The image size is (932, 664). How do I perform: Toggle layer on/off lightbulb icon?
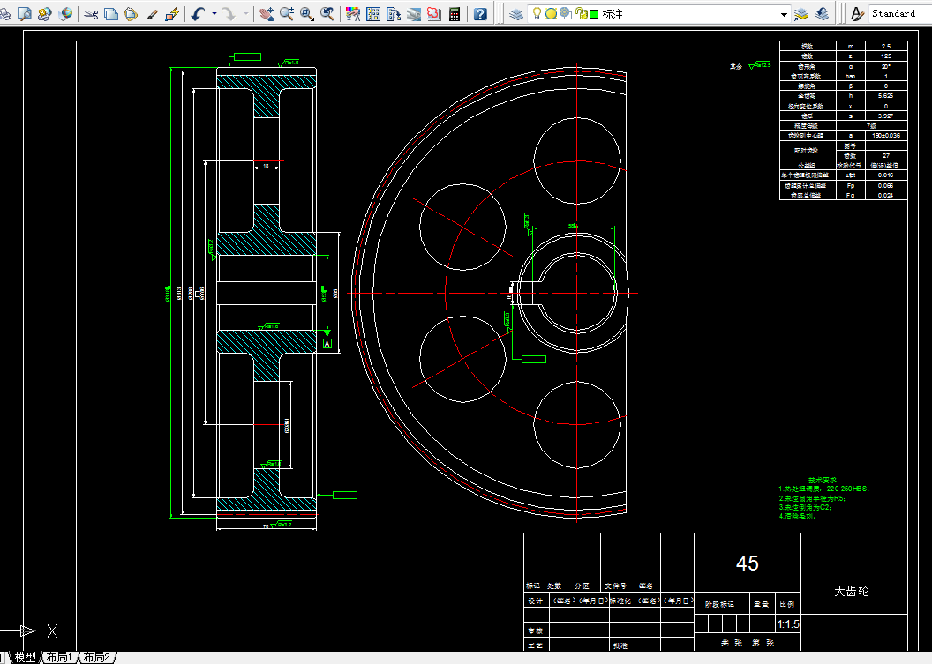click(x=537, y=13)
